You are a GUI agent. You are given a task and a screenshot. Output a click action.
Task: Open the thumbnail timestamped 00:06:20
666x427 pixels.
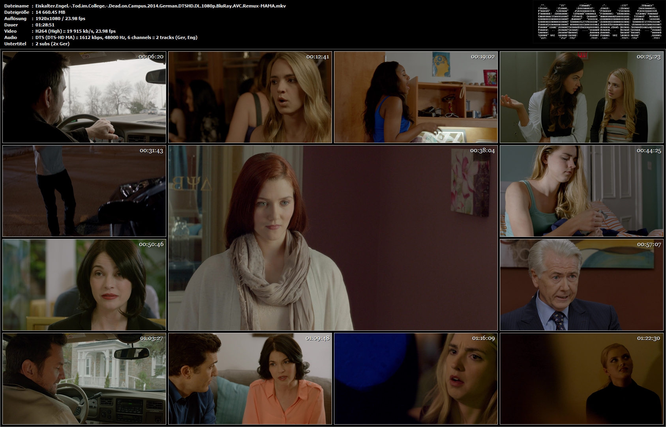click(84, 97)
